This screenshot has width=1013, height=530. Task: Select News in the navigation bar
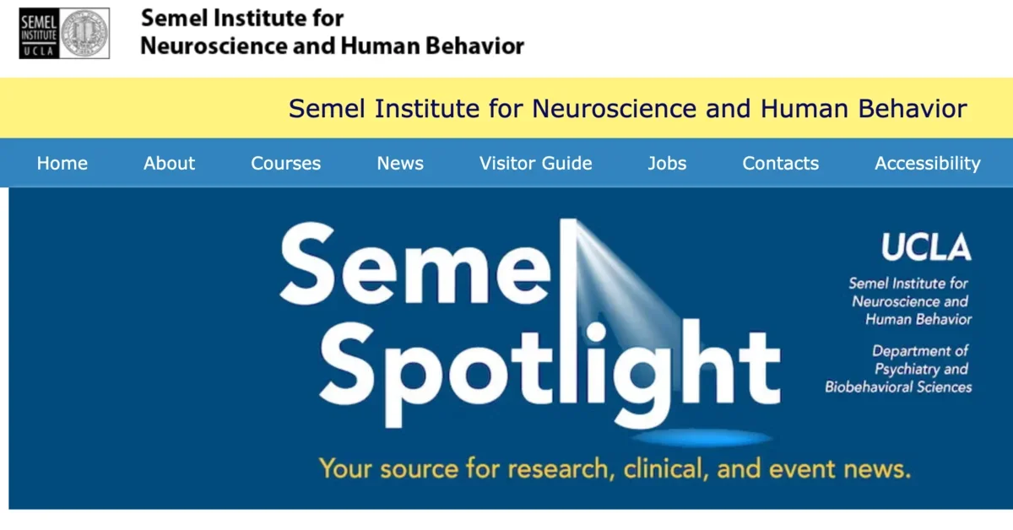400,164
